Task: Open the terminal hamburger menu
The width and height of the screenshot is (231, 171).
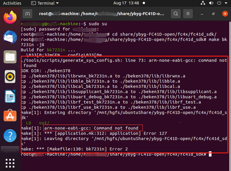Action: [x=188, y=14]
